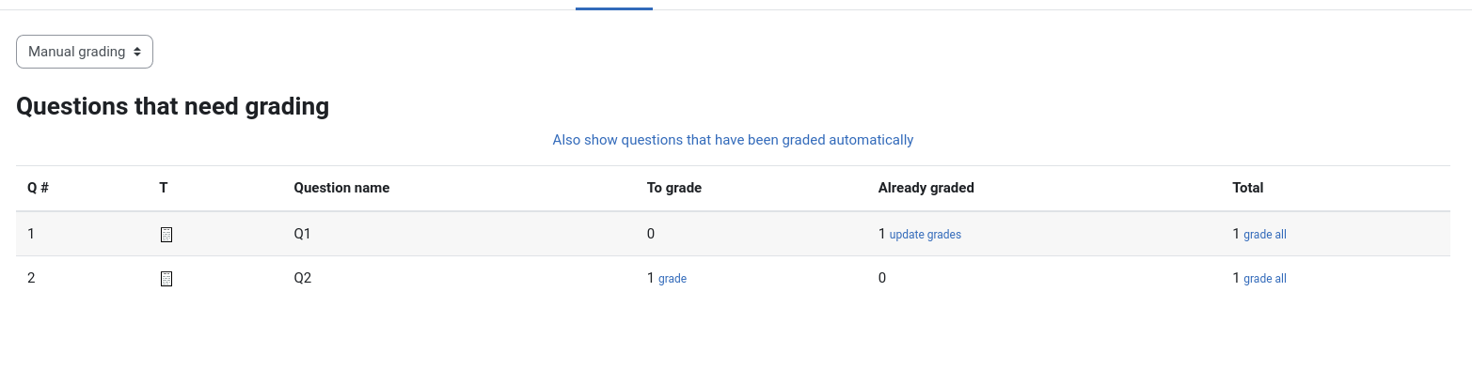Screen dimensions: 1472x369
Task: Show questions that have been graded automatically
Action: pos(733,140)
